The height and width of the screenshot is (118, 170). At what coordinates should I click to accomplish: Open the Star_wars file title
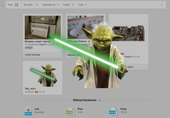click(30, 89)
